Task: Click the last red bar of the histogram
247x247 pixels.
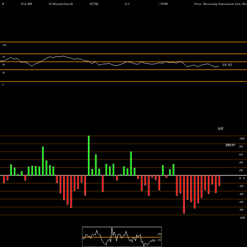Action: pyautogui.click(x=219, y=181)
